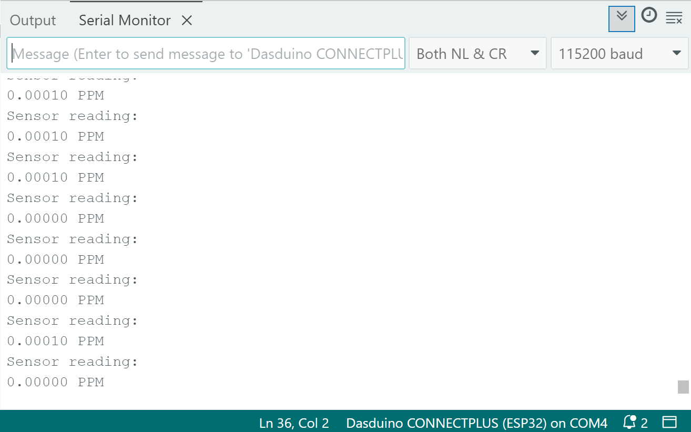Screen dimensions: 691x432
Task: Open notifications bell in status bar
Action: pyautogui.click(x=629, y=422)
